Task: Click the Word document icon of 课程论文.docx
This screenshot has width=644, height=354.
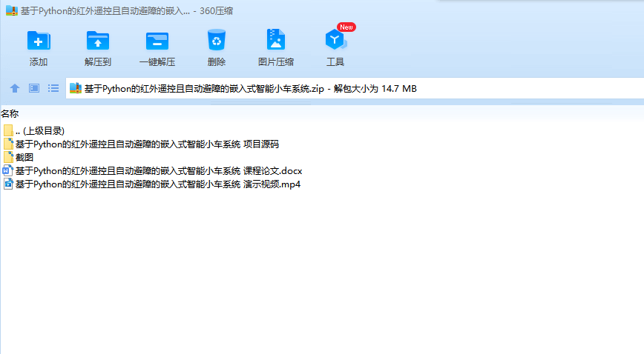Action: click(x=8, y=170)
